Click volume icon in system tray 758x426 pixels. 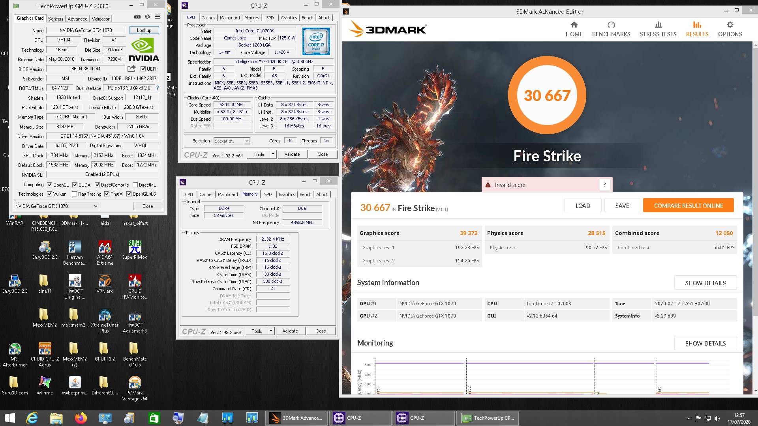[717, 418]
